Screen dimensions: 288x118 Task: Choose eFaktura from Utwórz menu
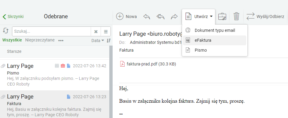[214, 40]
